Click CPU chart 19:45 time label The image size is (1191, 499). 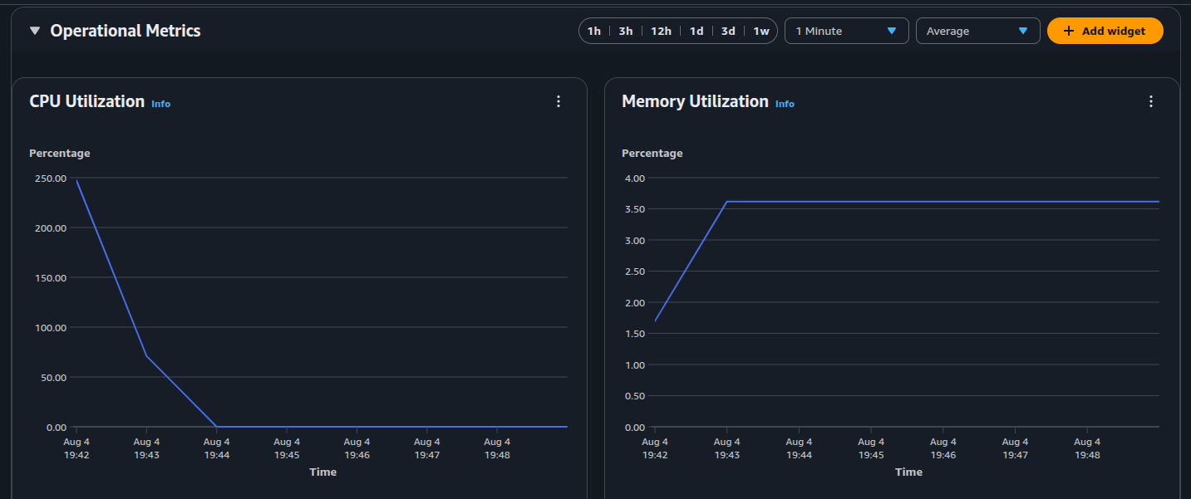[287, 448]
